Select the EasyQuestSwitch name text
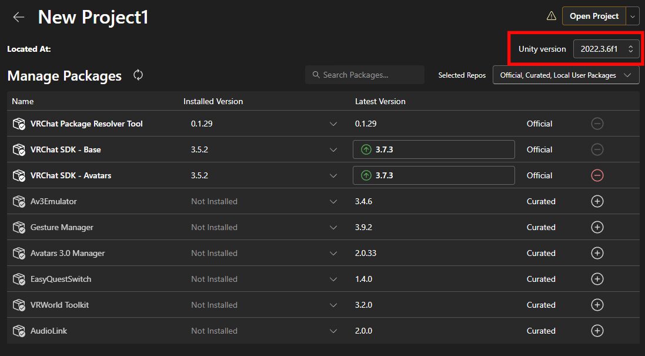Image resolution: width=645 pixels, height=356 pixels. tap(61, 279)
